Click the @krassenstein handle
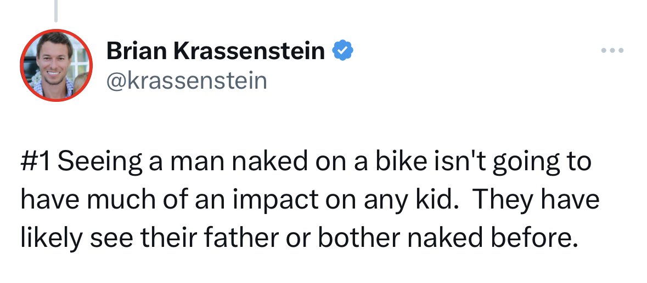The image size is (647, 283). 186,80
